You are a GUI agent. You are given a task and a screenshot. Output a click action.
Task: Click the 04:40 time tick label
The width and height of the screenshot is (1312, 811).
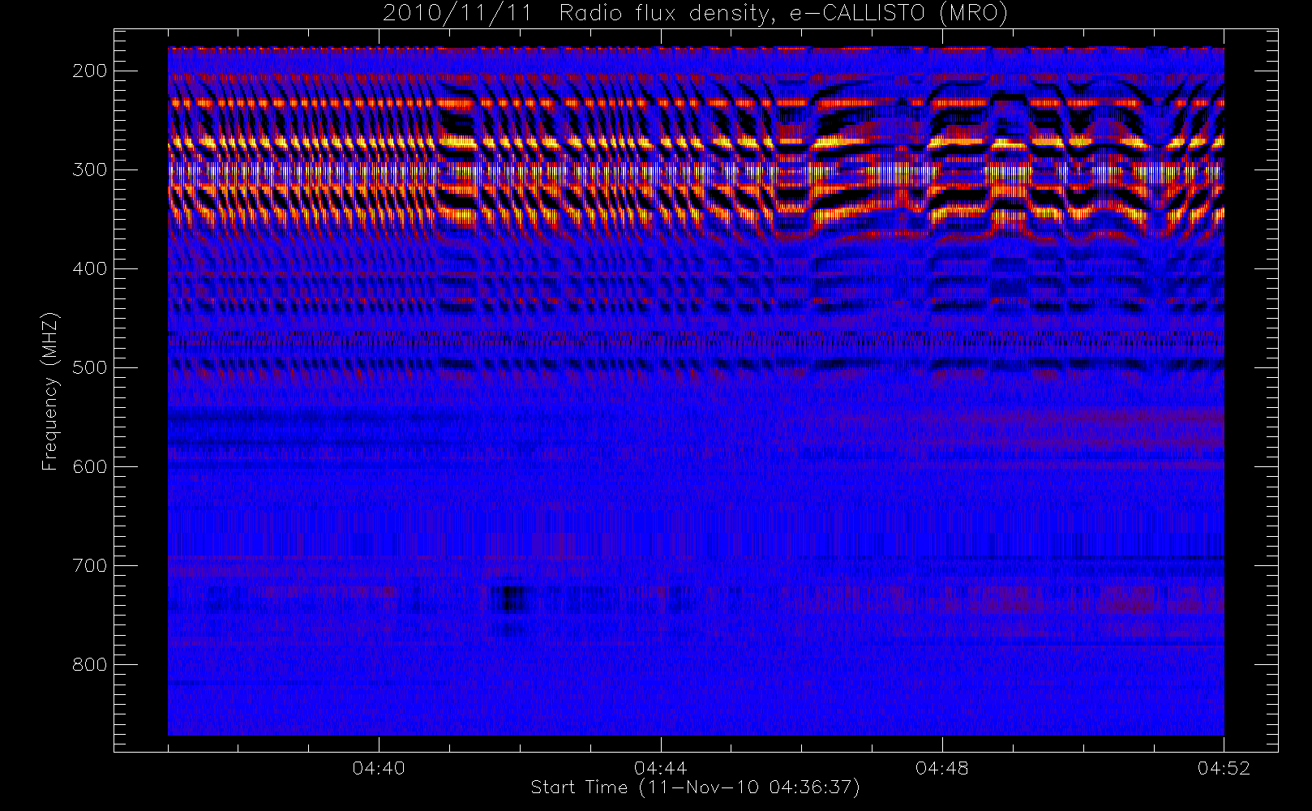tap(379, 768)
